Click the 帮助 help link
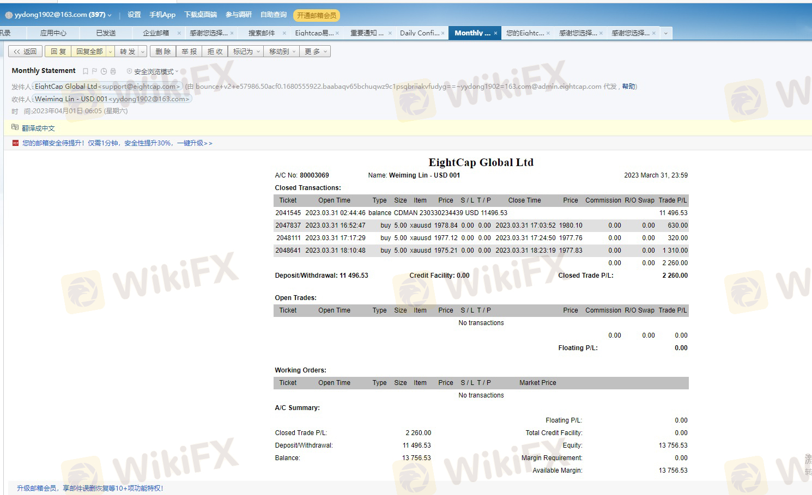 tap(628, 87)
